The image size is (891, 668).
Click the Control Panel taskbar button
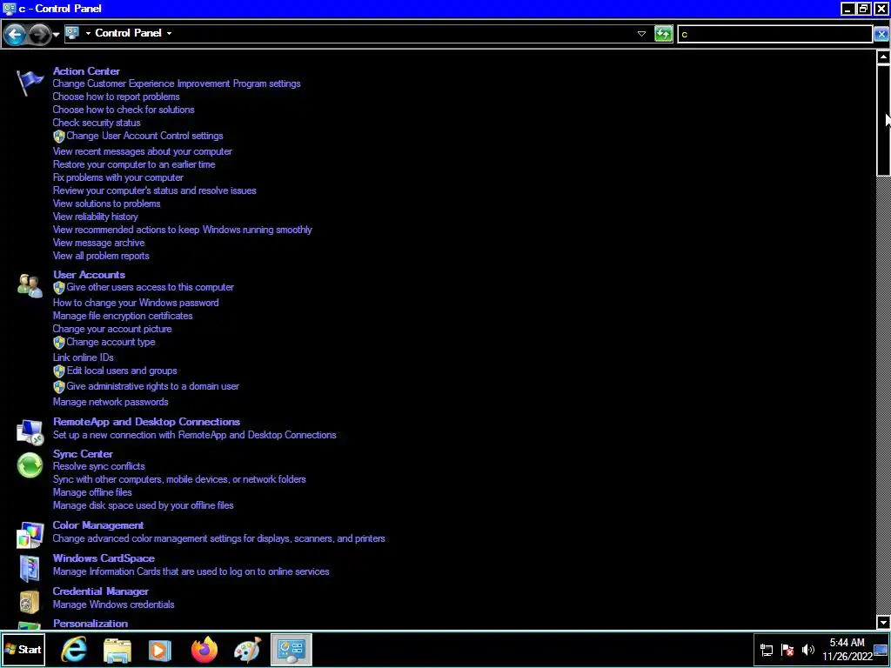(x=291, y=649)
